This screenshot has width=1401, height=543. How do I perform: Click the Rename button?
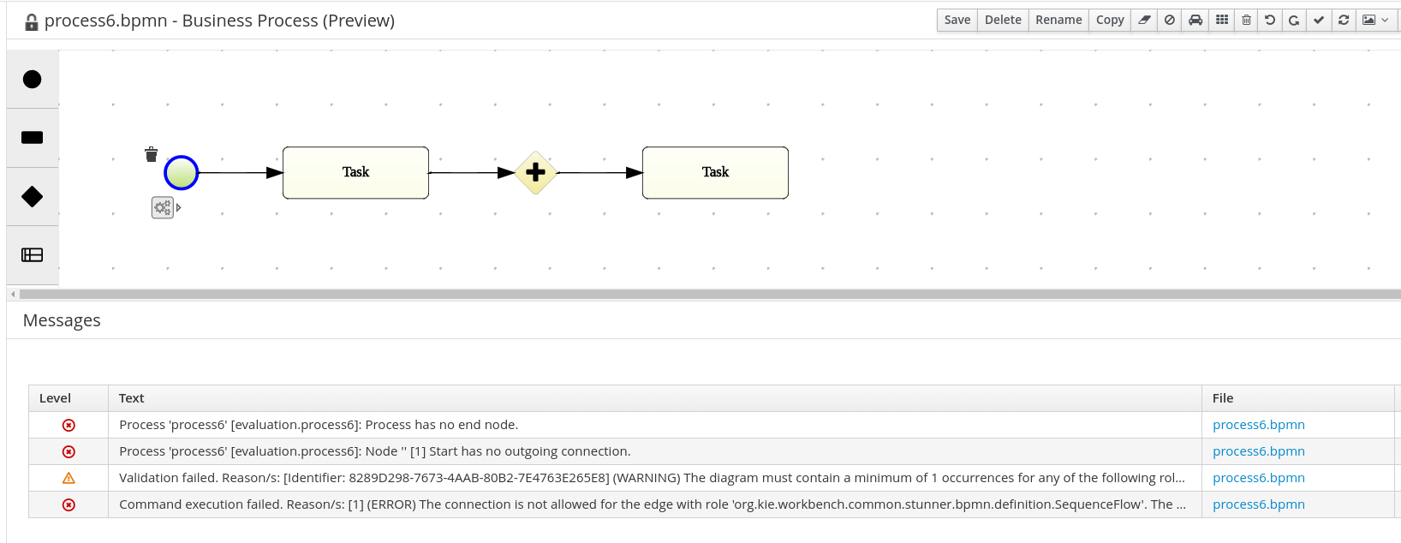pos(1058,20)
